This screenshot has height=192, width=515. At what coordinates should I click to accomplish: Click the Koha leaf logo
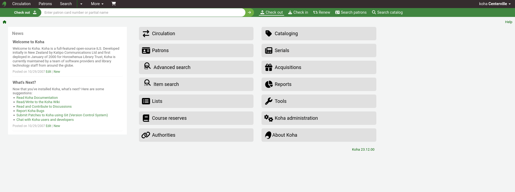[x=4, y=4]
